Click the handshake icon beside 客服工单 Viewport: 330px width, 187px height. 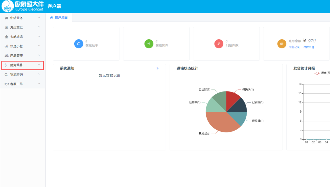[x=6, y=84]
